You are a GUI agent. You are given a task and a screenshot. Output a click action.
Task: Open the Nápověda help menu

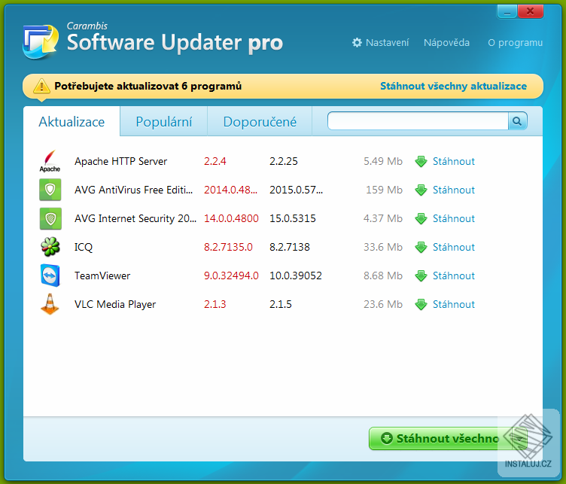[x=446, y=43]
